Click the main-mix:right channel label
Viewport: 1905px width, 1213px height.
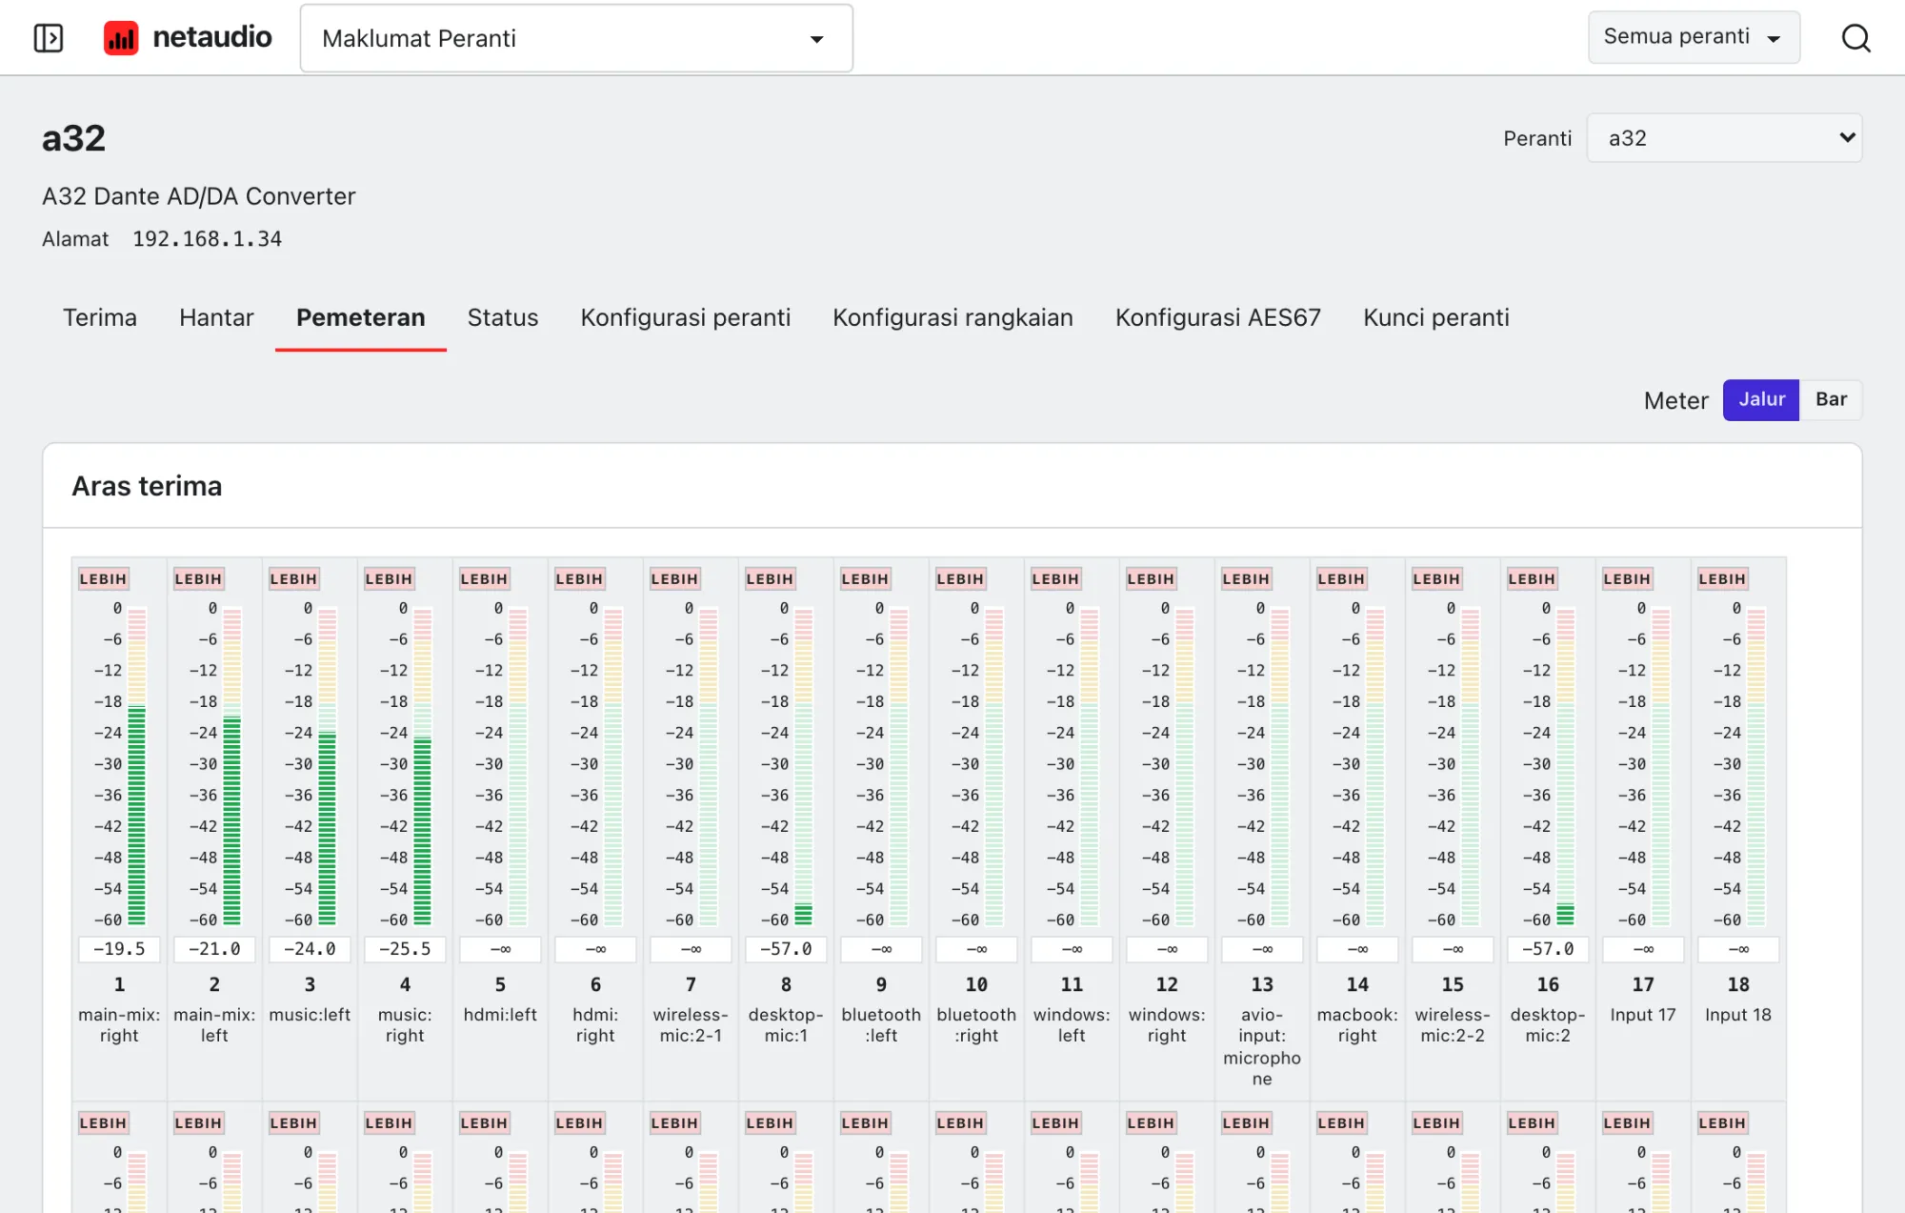point(119,1025)
